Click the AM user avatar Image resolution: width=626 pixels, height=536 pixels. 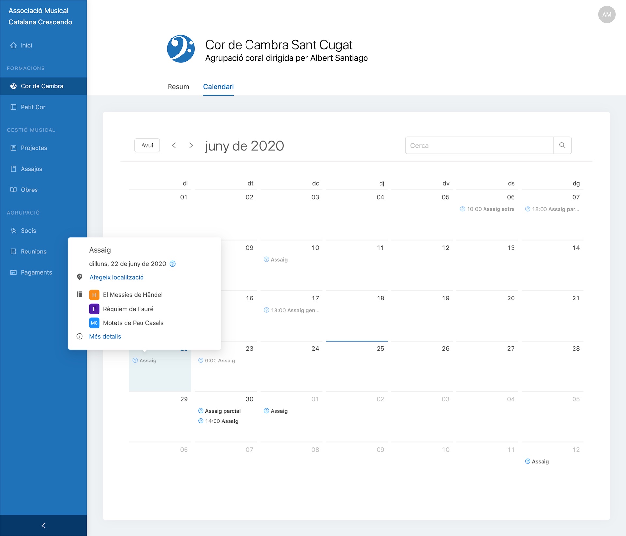[x=606, y=14]
